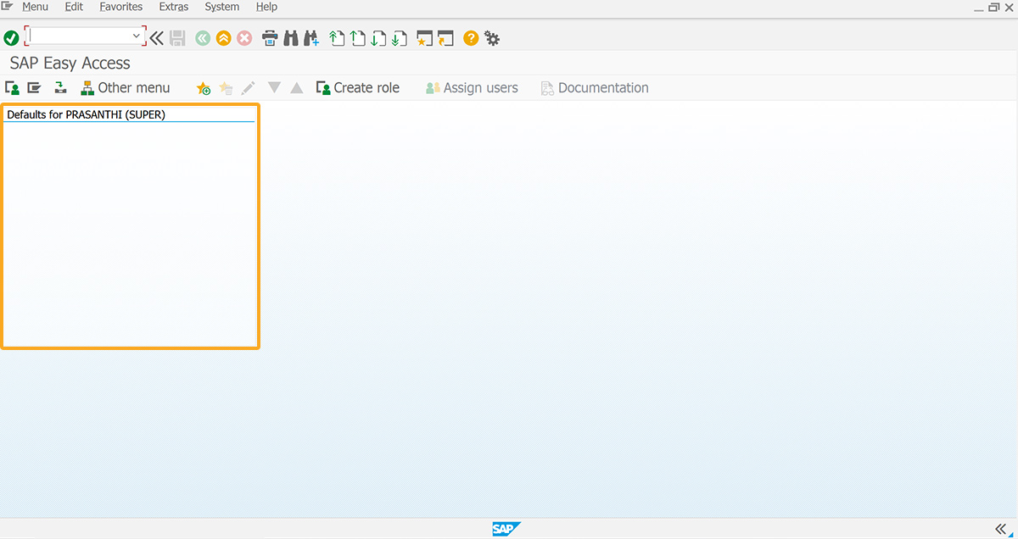1018x539 pixels.
Task: Open the Favorites menu
Action: point(120,7)
